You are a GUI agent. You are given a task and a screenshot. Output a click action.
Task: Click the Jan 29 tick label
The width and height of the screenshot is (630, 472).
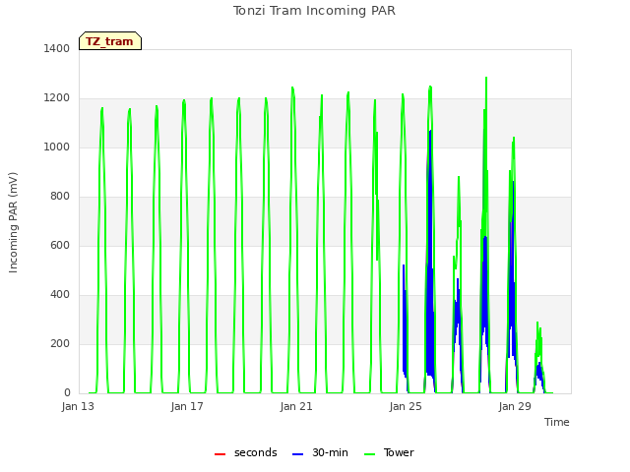515,406
